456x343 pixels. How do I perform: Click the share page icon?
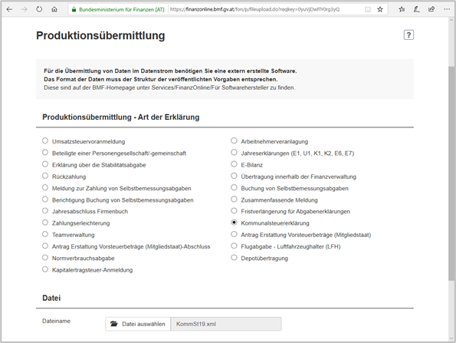coord(431,9)
